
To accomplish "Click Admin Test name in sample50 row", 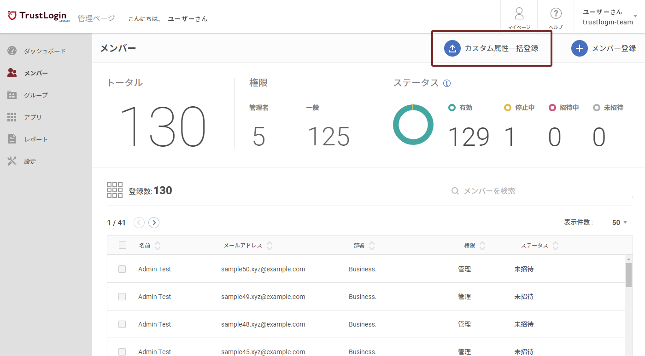I will [x=154, y=269].
